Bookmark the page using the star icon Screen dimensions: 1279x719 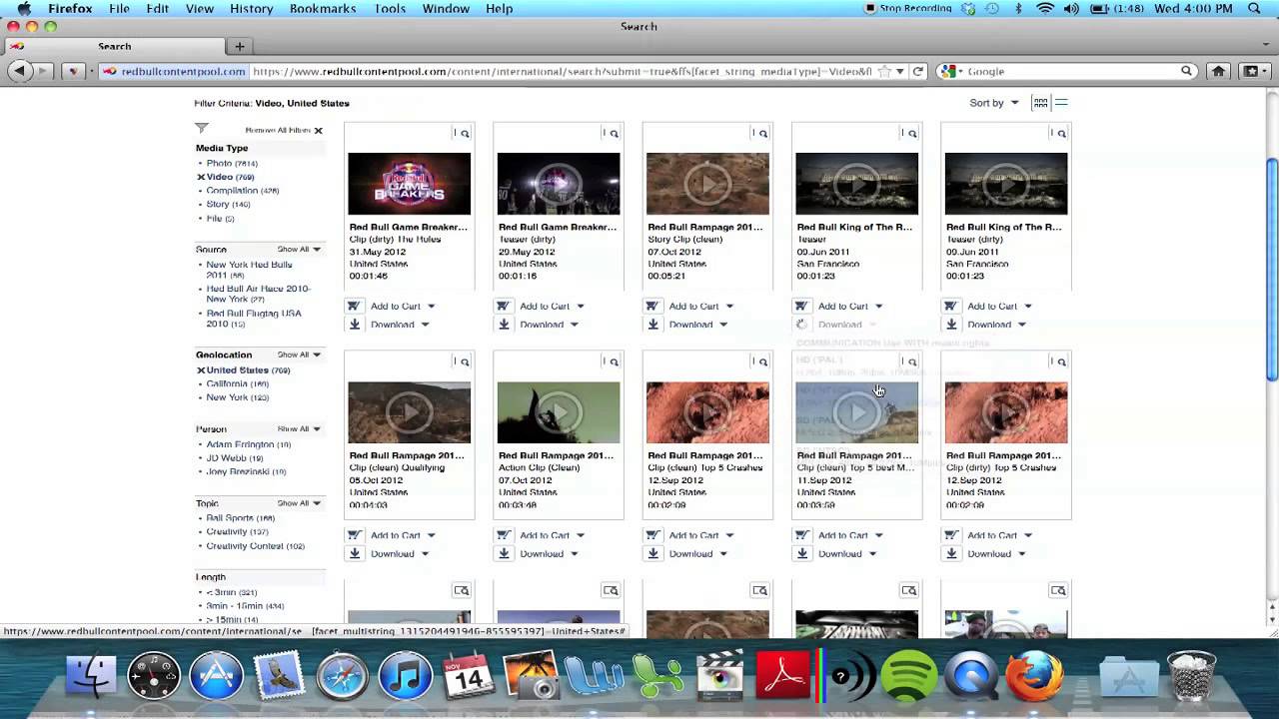point(884,71)
